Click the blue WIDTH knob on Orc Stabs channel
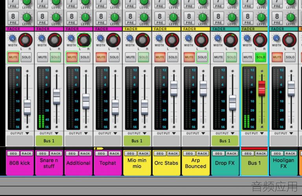The image size is (302, 196). pyautogui.click(x=159, y=38)
